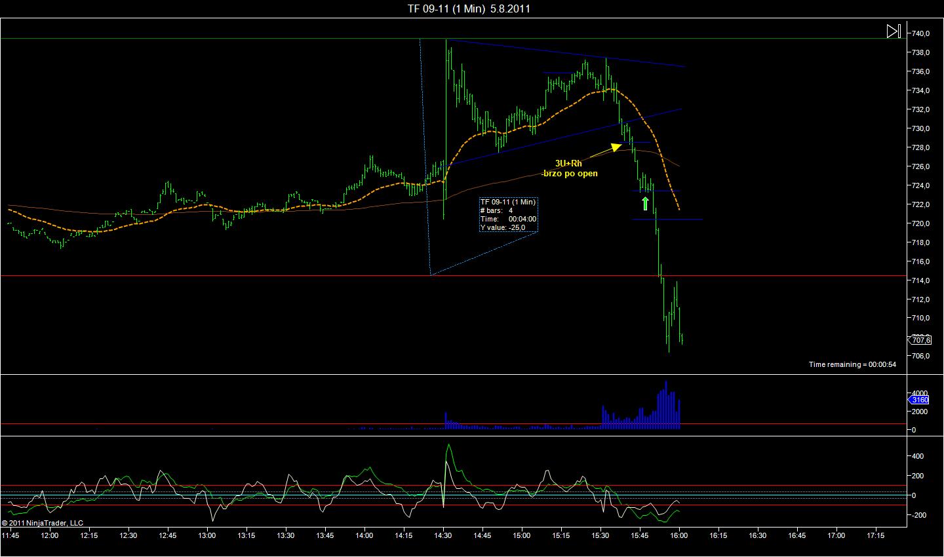Click the -200 oscillator axis label
This screenshot has height=557, width=944.
coord(918,515)
